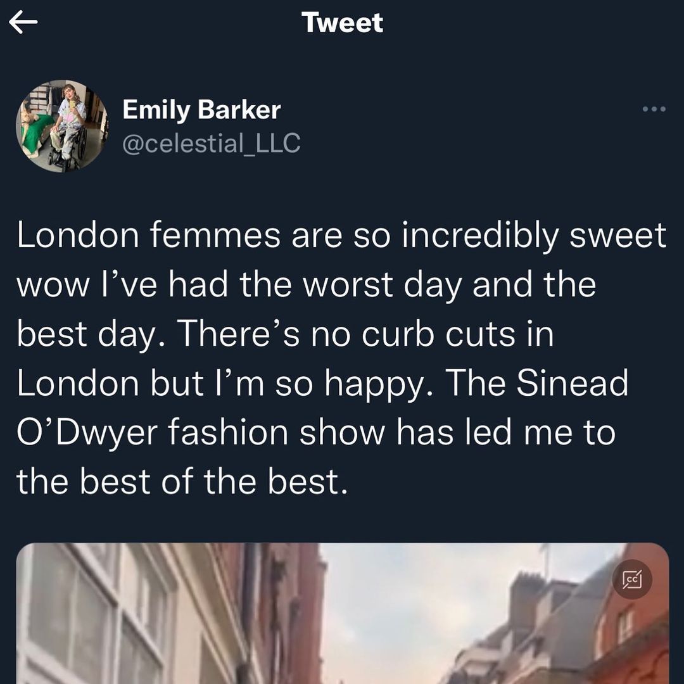
Task: Click the chimney shown in the video preview
Action: pyautogui.click(x=526, y=592)
